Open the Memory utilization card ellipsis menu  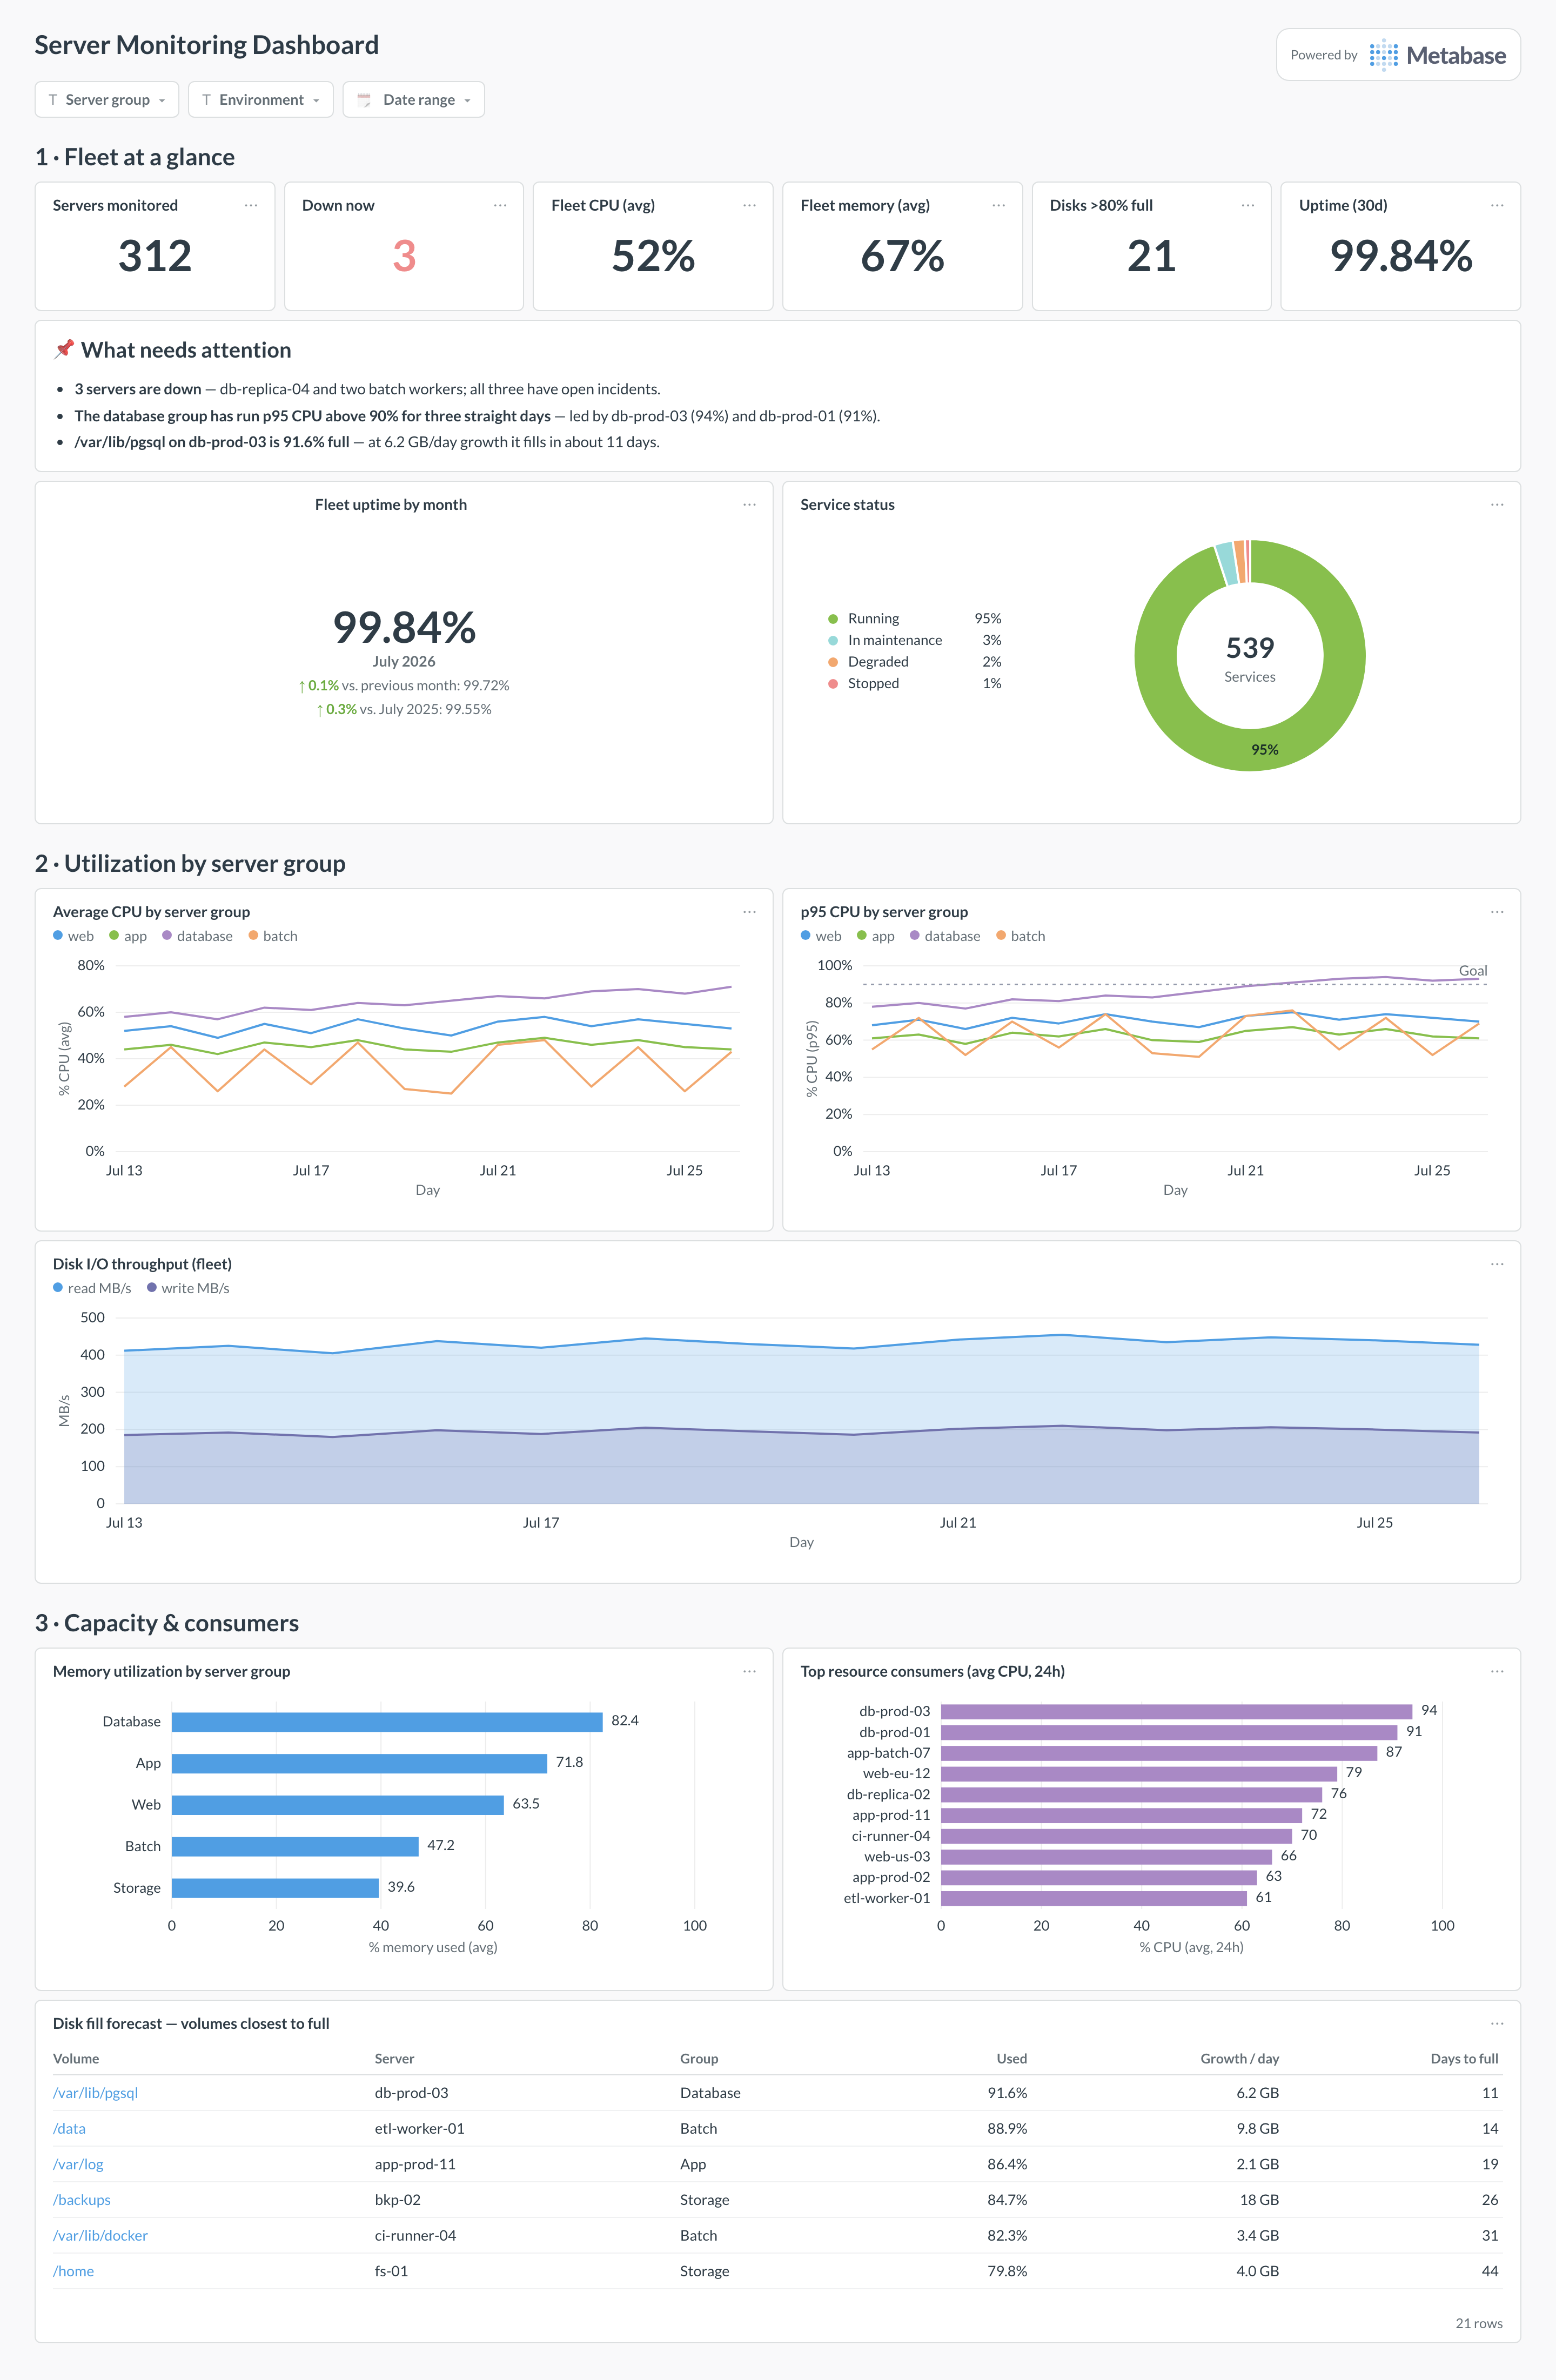click(x=749, y=1671)
